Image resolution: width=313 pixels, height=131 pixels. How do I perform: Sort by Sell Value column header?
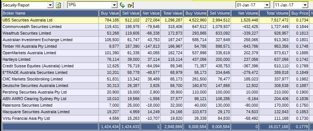(130, 13)
